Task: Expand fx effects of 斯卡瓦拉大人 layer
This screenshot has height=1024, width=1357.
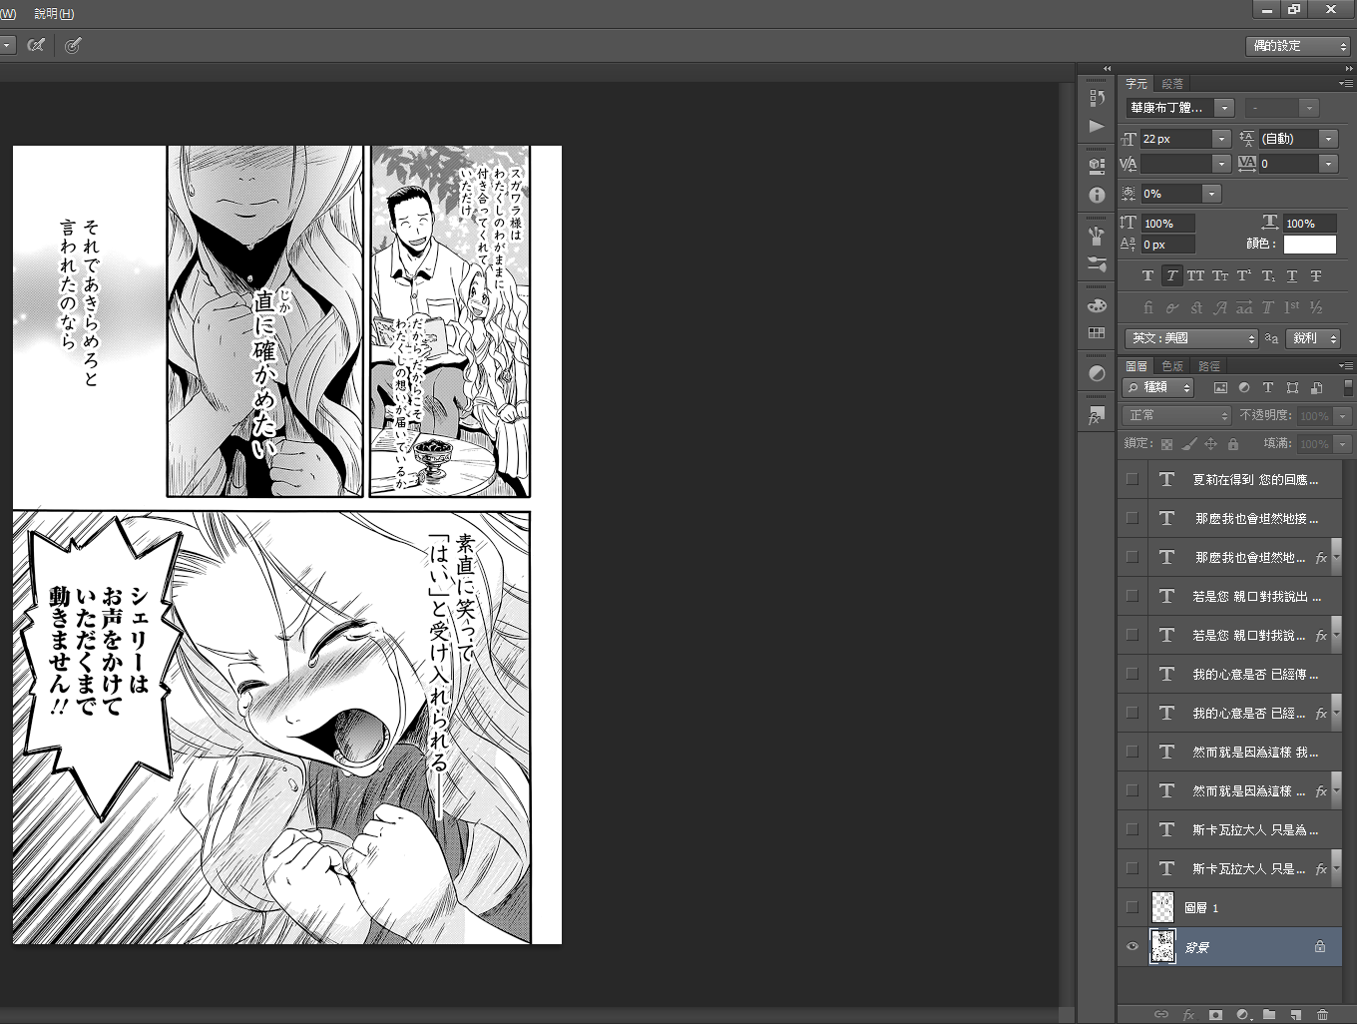Action: (1336, 868)
